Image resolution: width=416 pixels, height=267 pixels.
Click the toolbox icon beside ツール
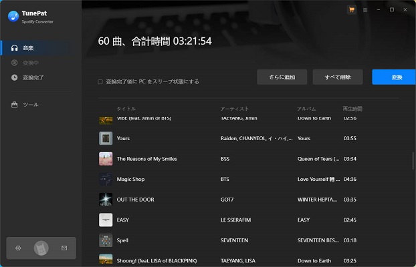pos(14,105)
